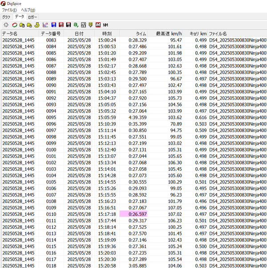Viewport: 267px width, 268px height.
Task: Click the second yellow folder icon
Action: [x=29, y=25]
